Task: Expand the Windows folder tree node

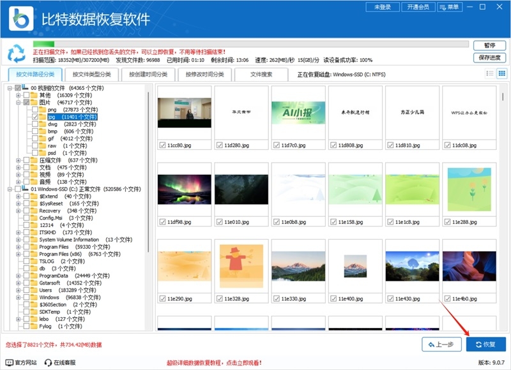Action: [x=18, y=297]
